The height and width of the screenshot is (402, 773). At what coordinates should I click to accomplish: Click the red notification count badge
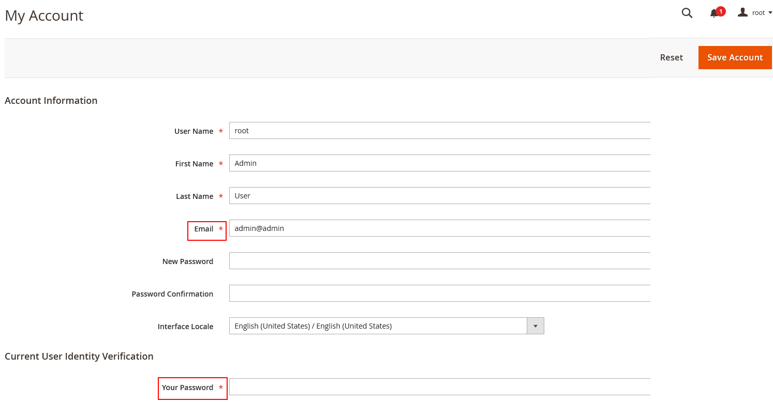point(721,11)
